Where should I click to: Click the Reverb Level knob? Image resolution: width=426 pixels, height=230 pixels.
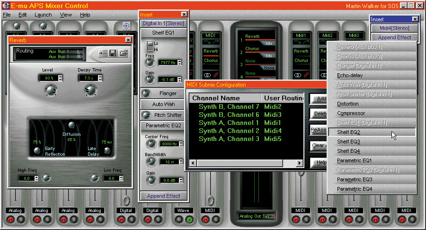pyautogui.click(x=50, y=89)
